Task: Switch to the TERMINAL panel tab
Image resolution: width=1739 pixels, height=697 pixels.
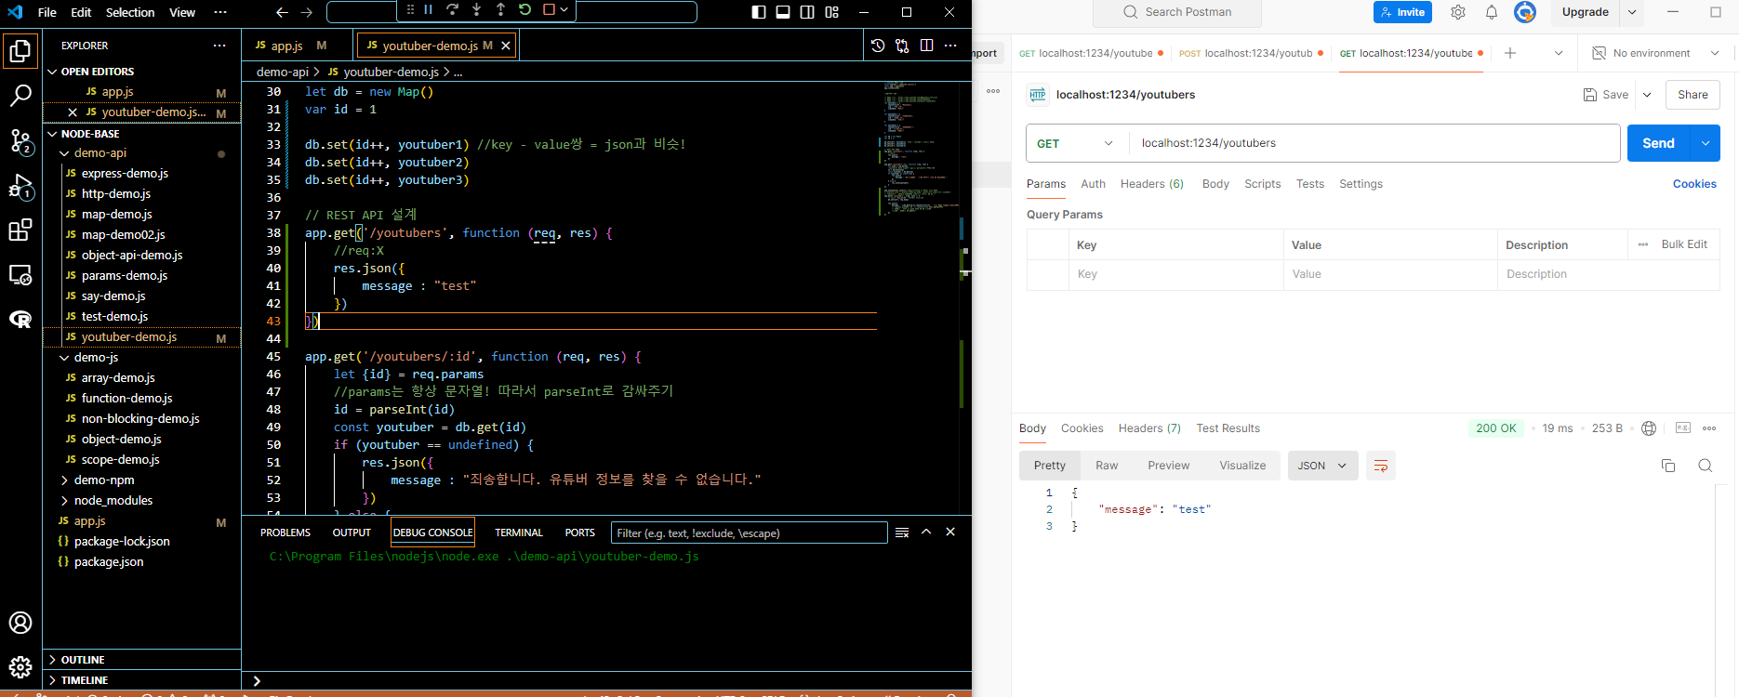Action: pyautogui.click(x=519, y=533)
